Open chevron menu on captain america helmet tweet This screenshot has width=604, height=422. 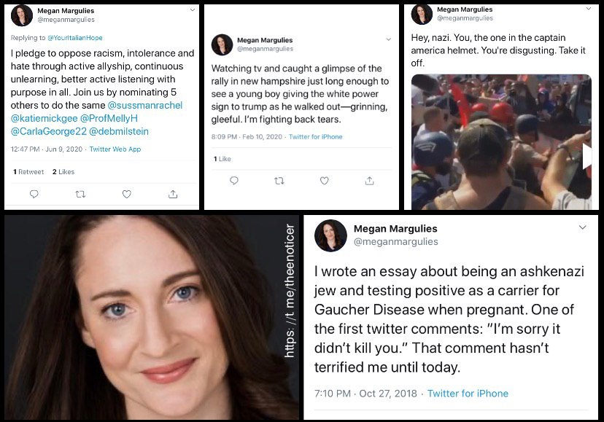click(x=589, y=9)
